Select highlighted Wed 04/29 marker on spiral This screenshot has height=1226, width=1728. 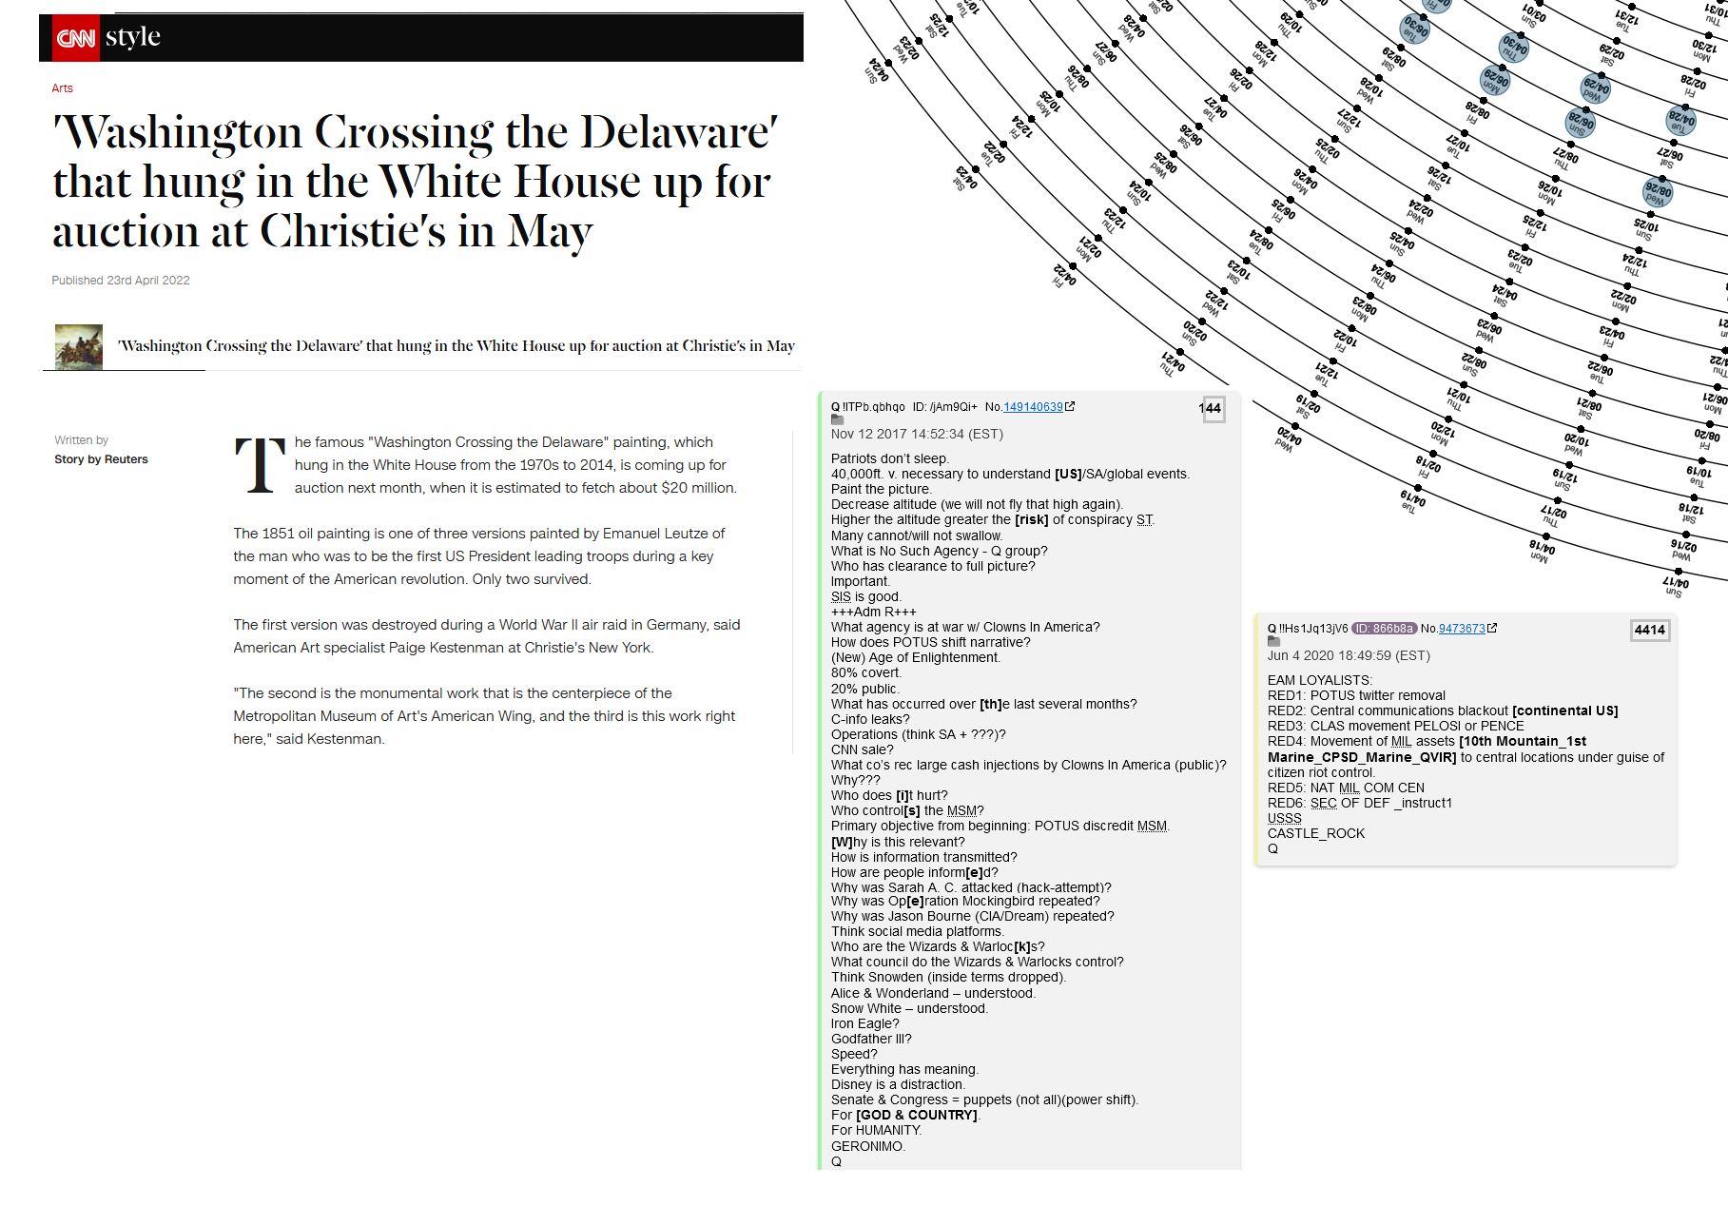[1595, 89]
